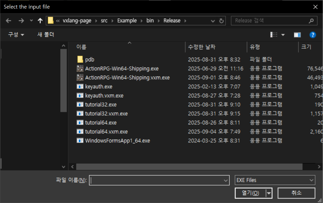This screenshot has height=203, width=323.
Task: Expand subfolders chevron after Release
Action: 185,21
